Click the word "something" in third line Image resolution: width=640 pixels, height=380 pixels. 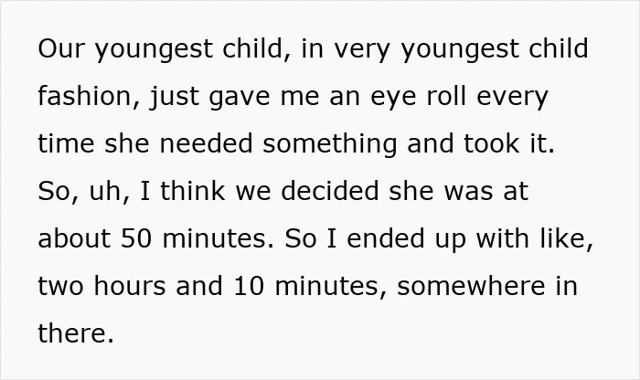coord(330,144)
